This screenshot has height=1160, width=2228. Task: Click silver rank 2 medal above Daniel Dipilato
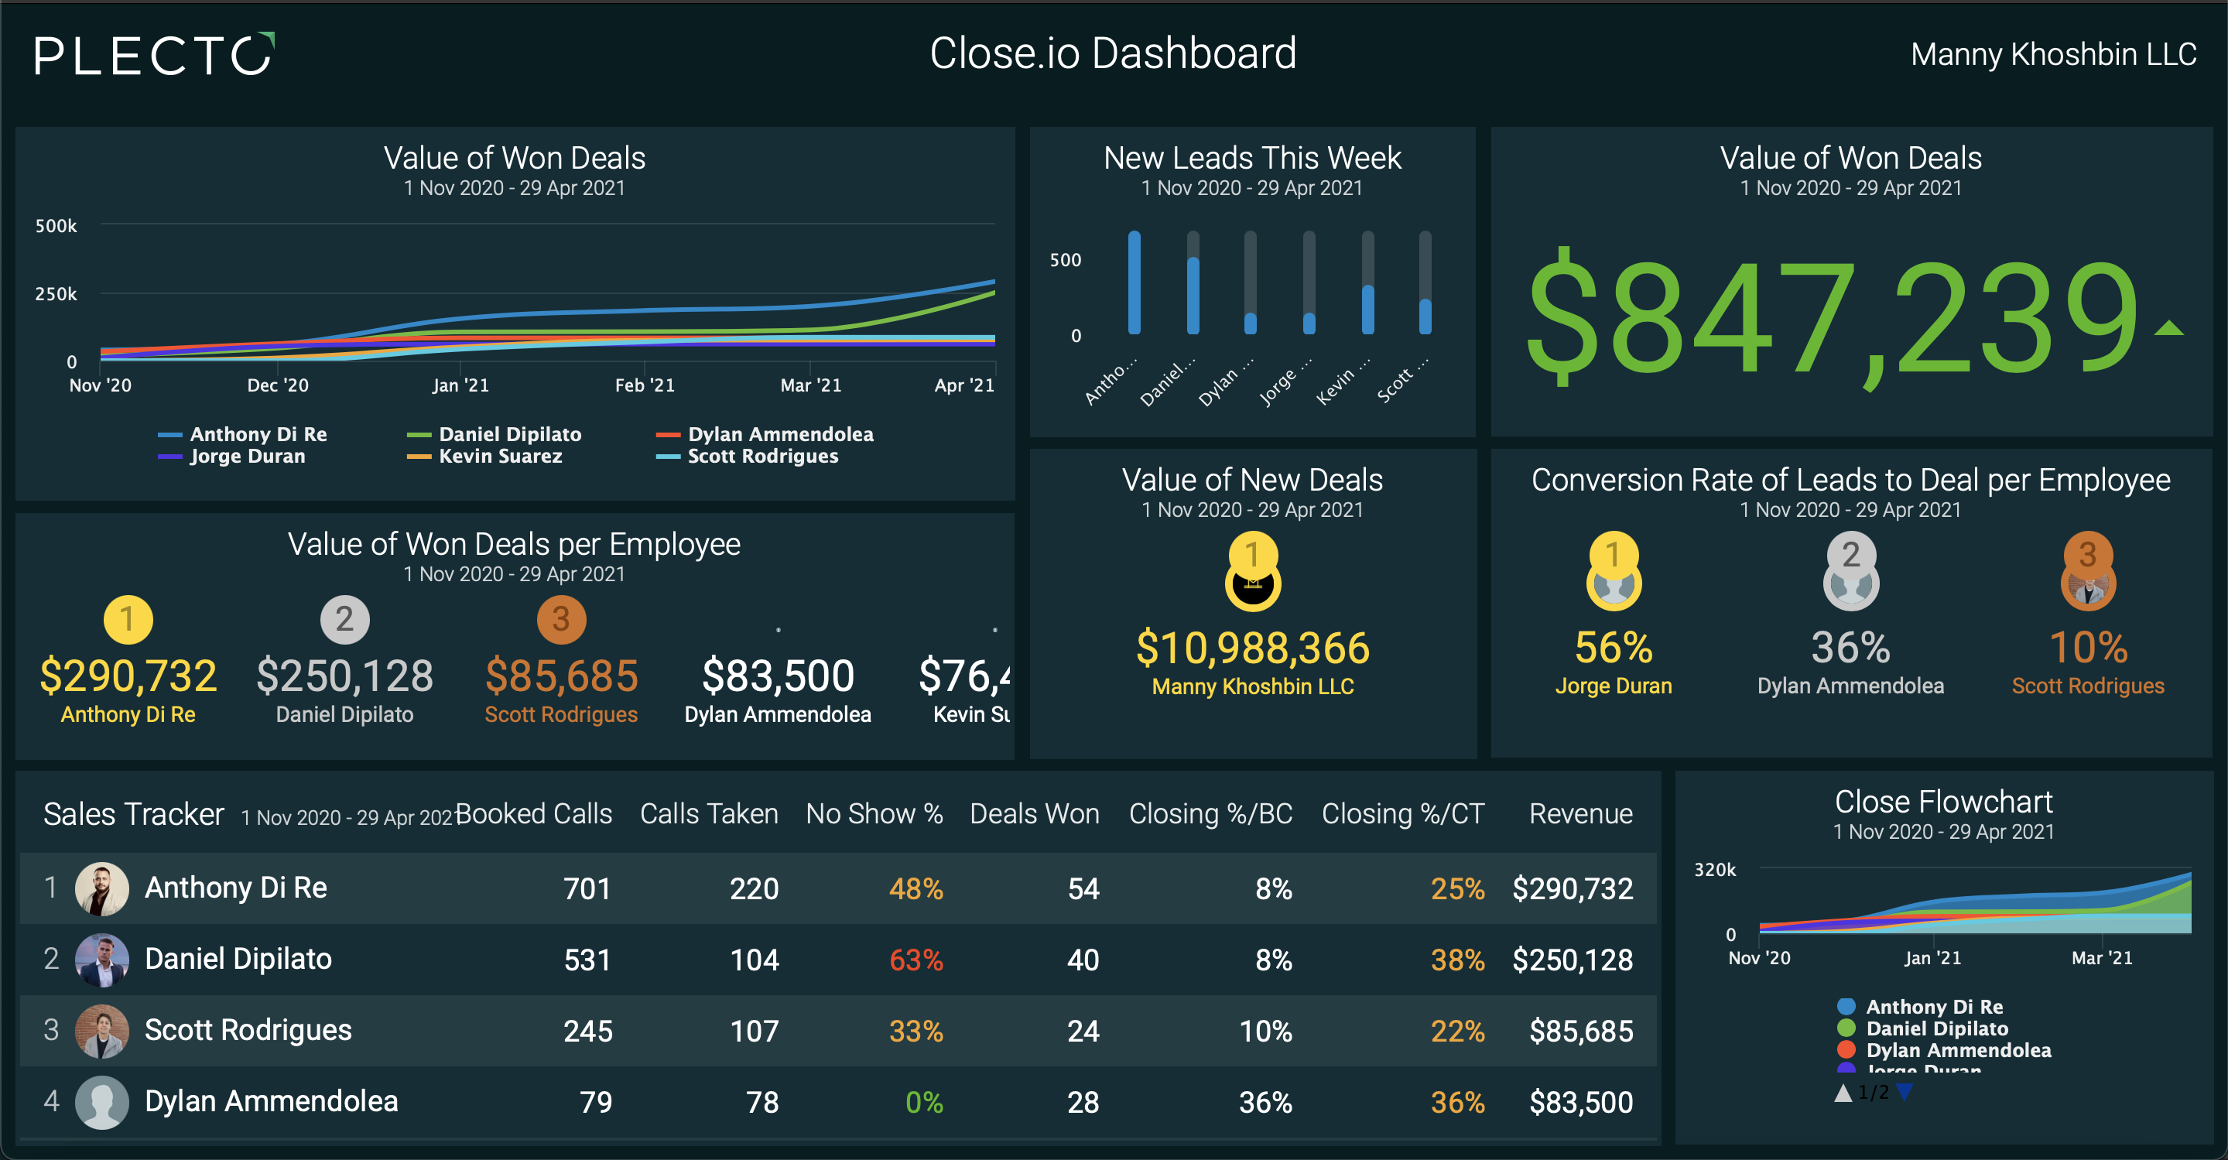(344, 619)
